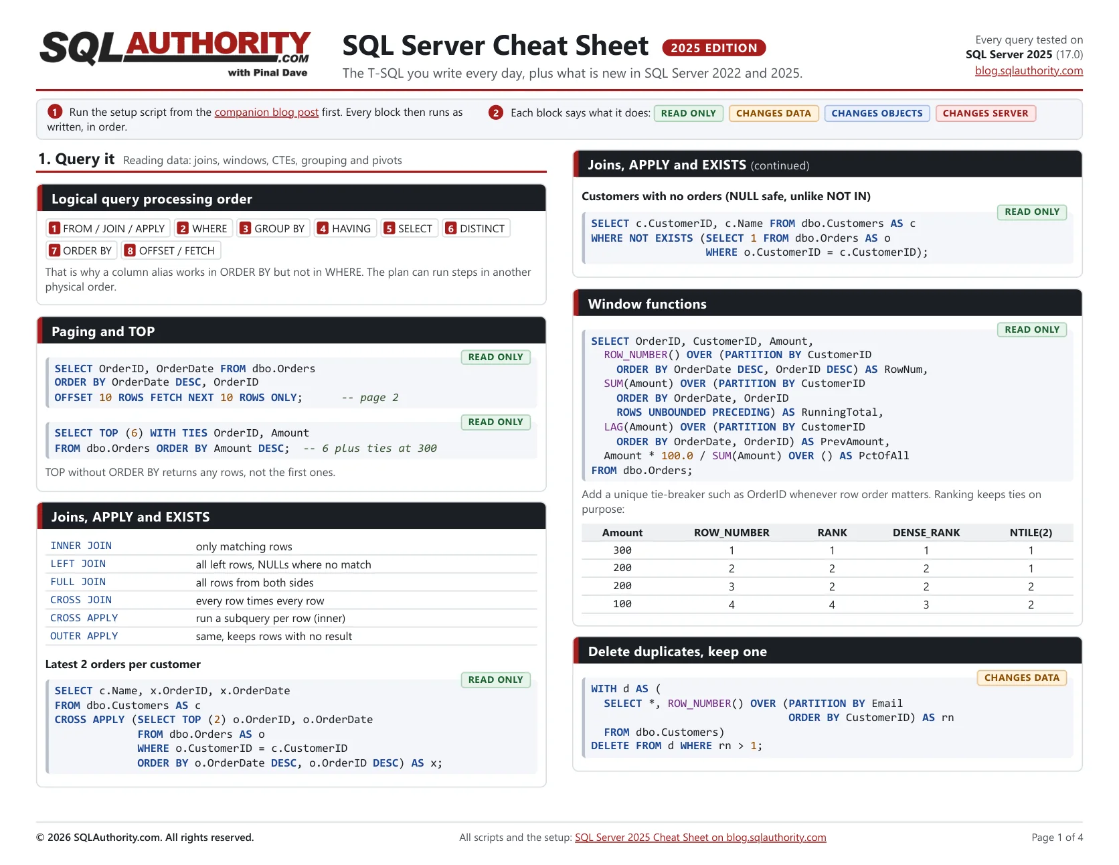Click the CHANGES SERVER legend badge
The width and height of the screenshot is (1119, 865).
click(985, 113)
